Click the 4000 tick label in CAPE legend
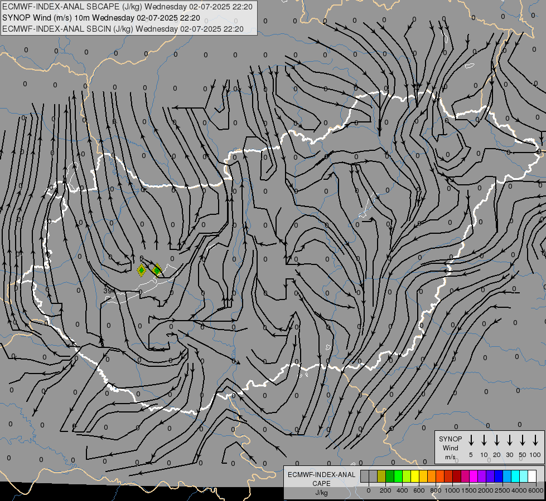Image resolution: width=546 pixels, height=501 pixels. 519,490
